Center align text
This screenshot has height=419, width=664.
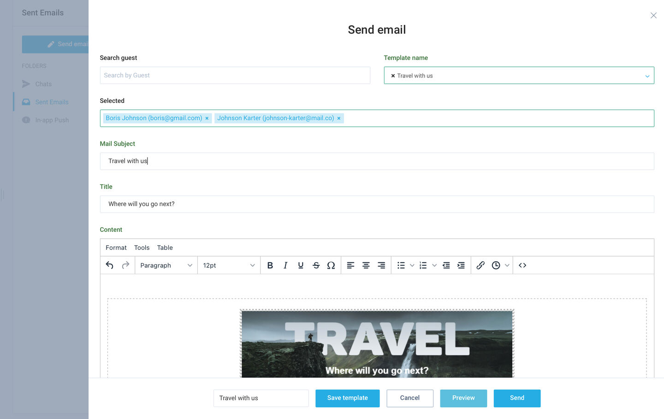(x=366, y=265)
